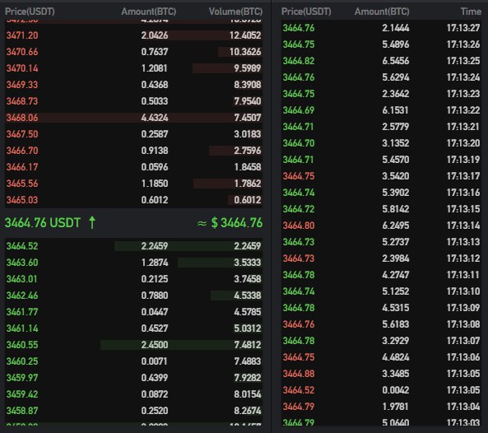Click ask amount 4.4324 at 3468.06
The image size is (488, 433).
pos(155,118)
